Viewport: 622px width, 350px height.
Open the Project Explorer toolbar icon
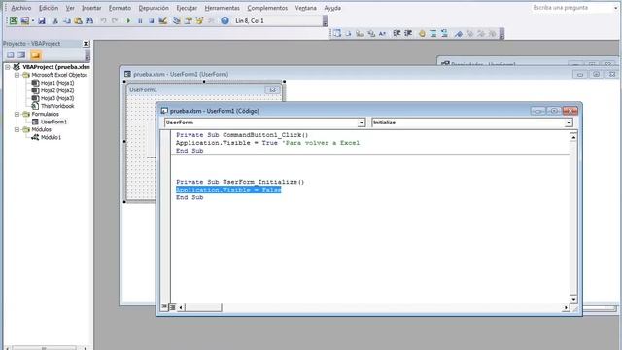tap(177, 20)
